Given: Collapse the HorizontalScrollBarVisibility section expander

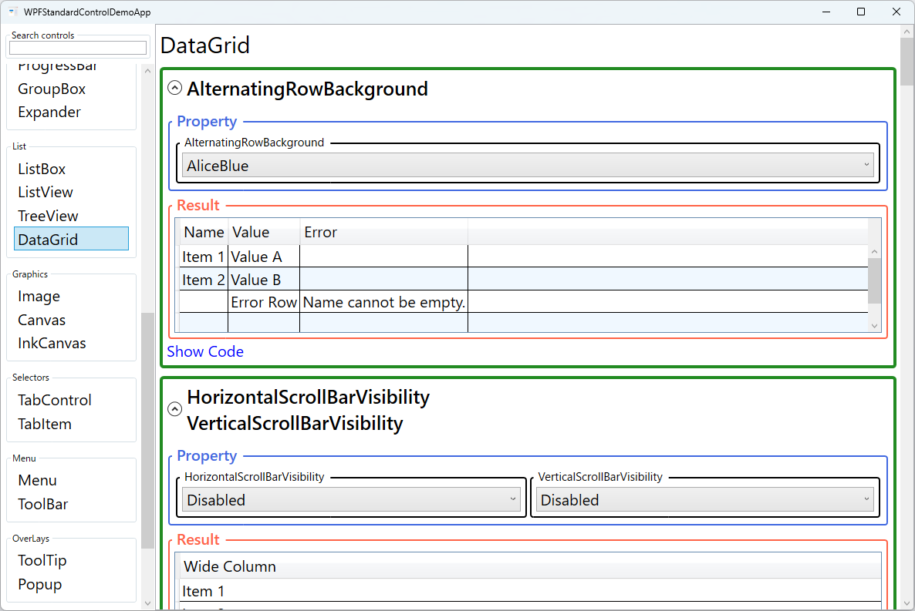Looking at the screenshot, I should click(174, 409).
